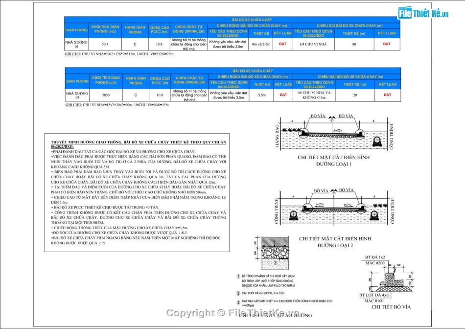Viewport: 465px width, 329px height.
Task: Click the line 'BÃI ĐỖ XE PCCC THIẾT KẾ CHỊU ĐƯỢC TẢI TRỌNG 40 TẤN'
Action: click(105, 208)
